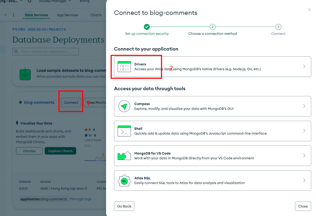Click the Go Back button
Viewport: 316px width, 216px height.
(x=124, y=206)
